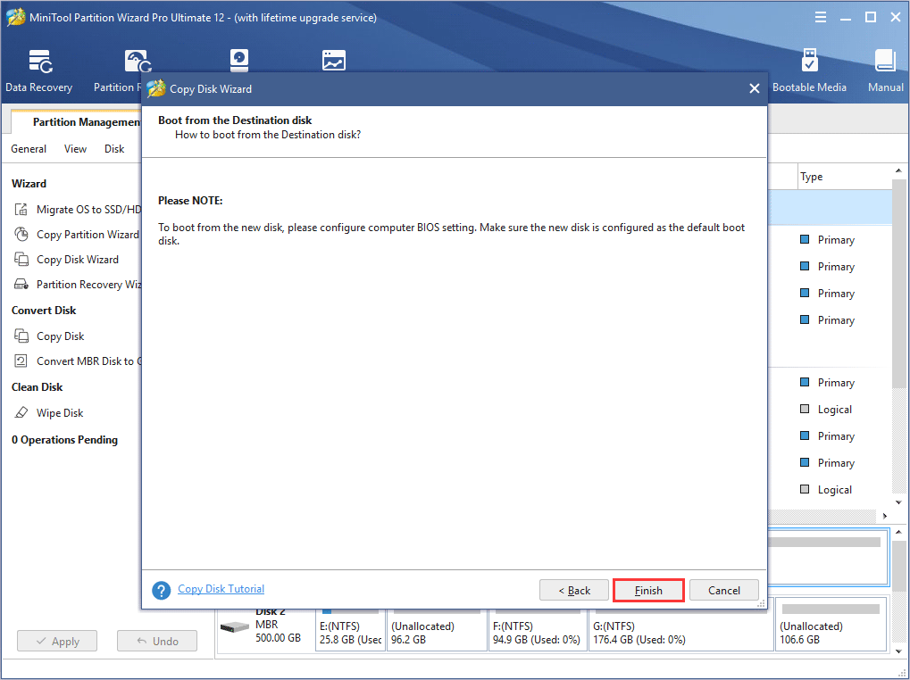Click Copy Disk under Convert Disk
Screen dimensions: 910x680
[60, 336]
